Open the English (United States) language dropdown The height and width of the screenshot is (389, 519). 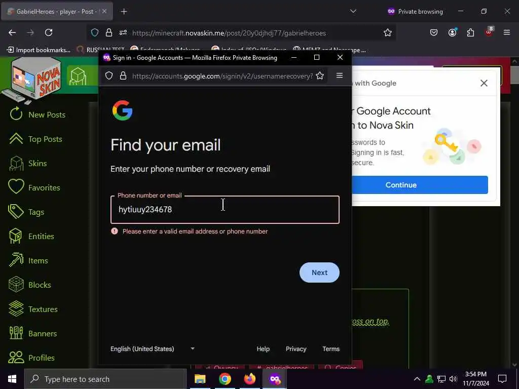pos(153,348)
